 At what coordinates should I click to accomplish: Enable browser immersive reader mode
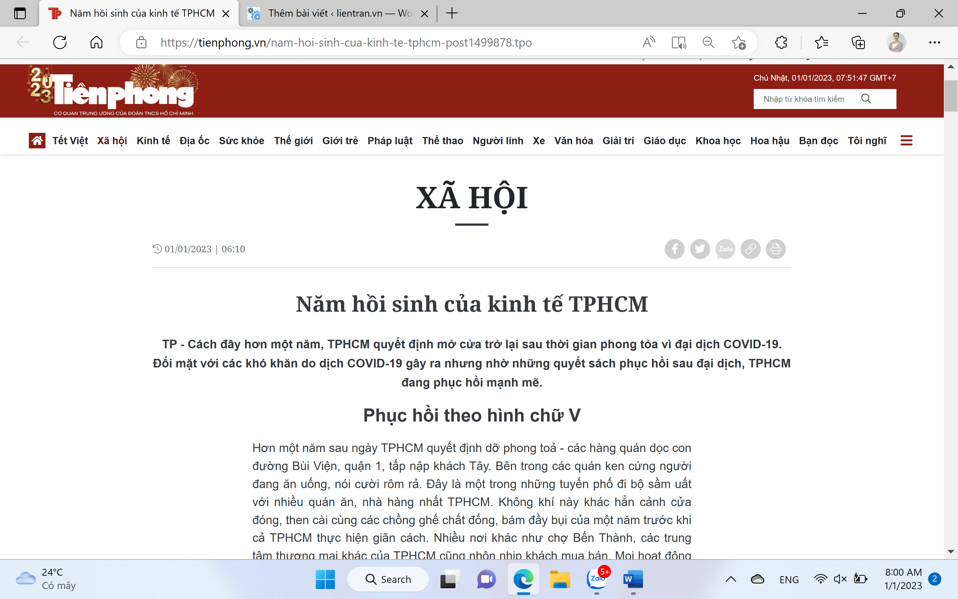click(x=678, y=43)
